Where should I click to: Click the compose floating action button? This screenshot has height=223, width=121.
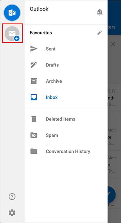[x=111, y=195]
